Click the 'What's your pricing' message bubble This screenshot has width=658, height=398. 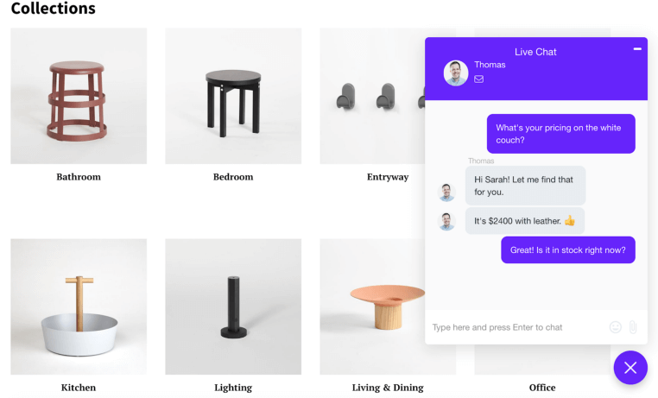pyautogui.click(x=560, y=134)
